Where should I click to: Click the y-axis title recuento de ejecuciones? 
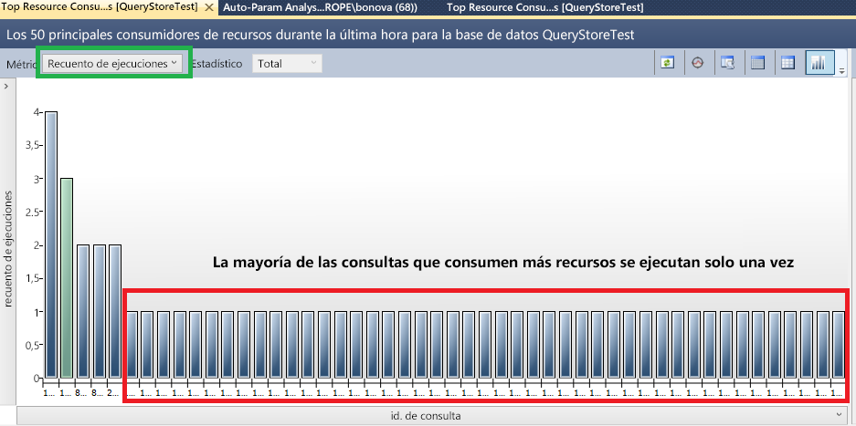click(8, 249)
